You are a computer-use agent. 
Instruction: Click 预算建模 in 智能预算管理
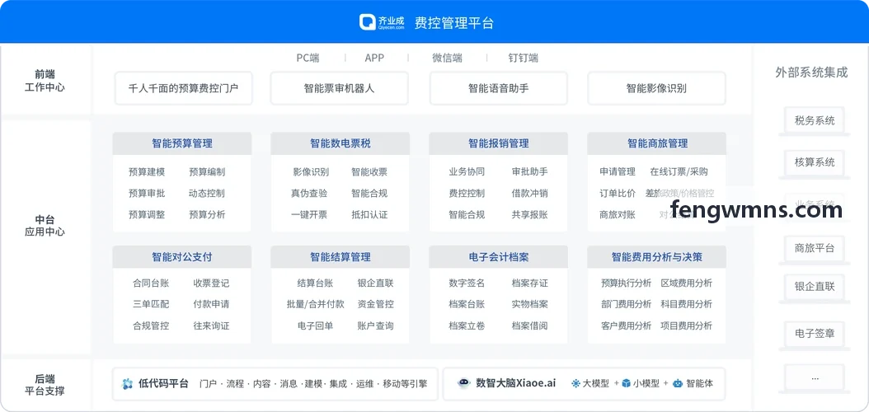click(146, 171)
